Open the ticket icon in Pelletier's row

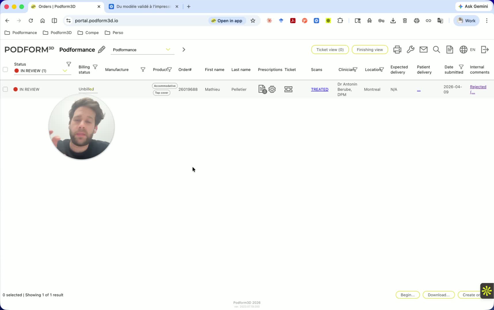click(x=288, y=89)
